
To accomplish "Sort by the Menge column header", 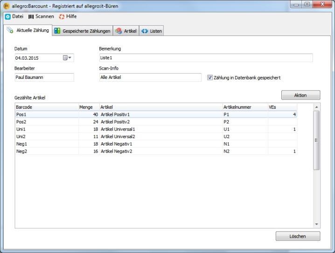I will coord(88,107).
